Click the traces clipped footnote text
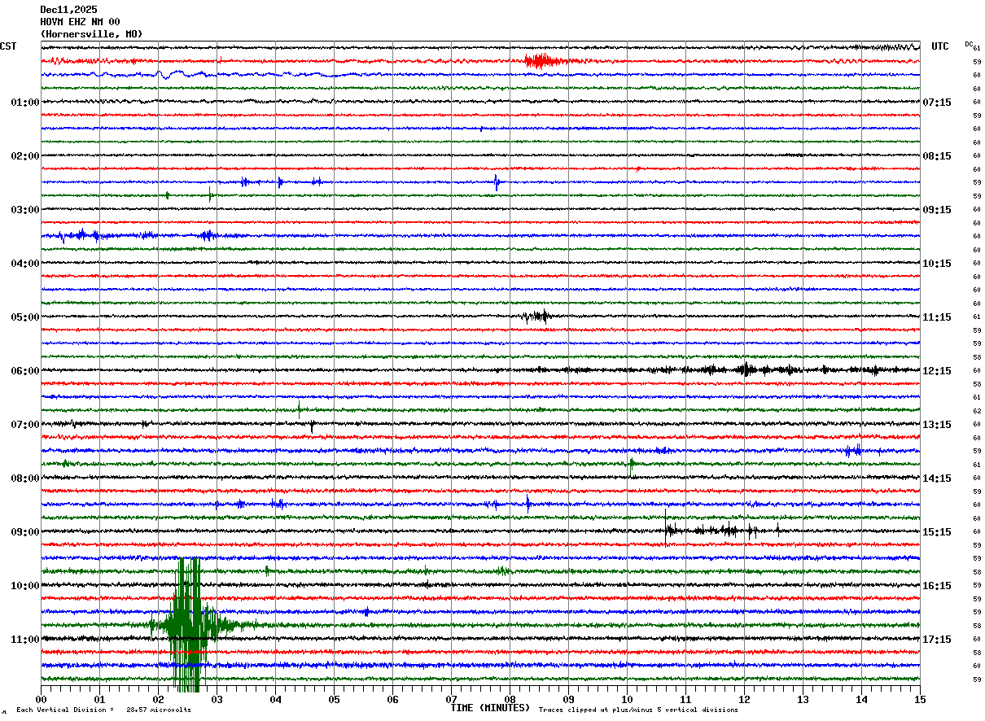 [638, 710]
